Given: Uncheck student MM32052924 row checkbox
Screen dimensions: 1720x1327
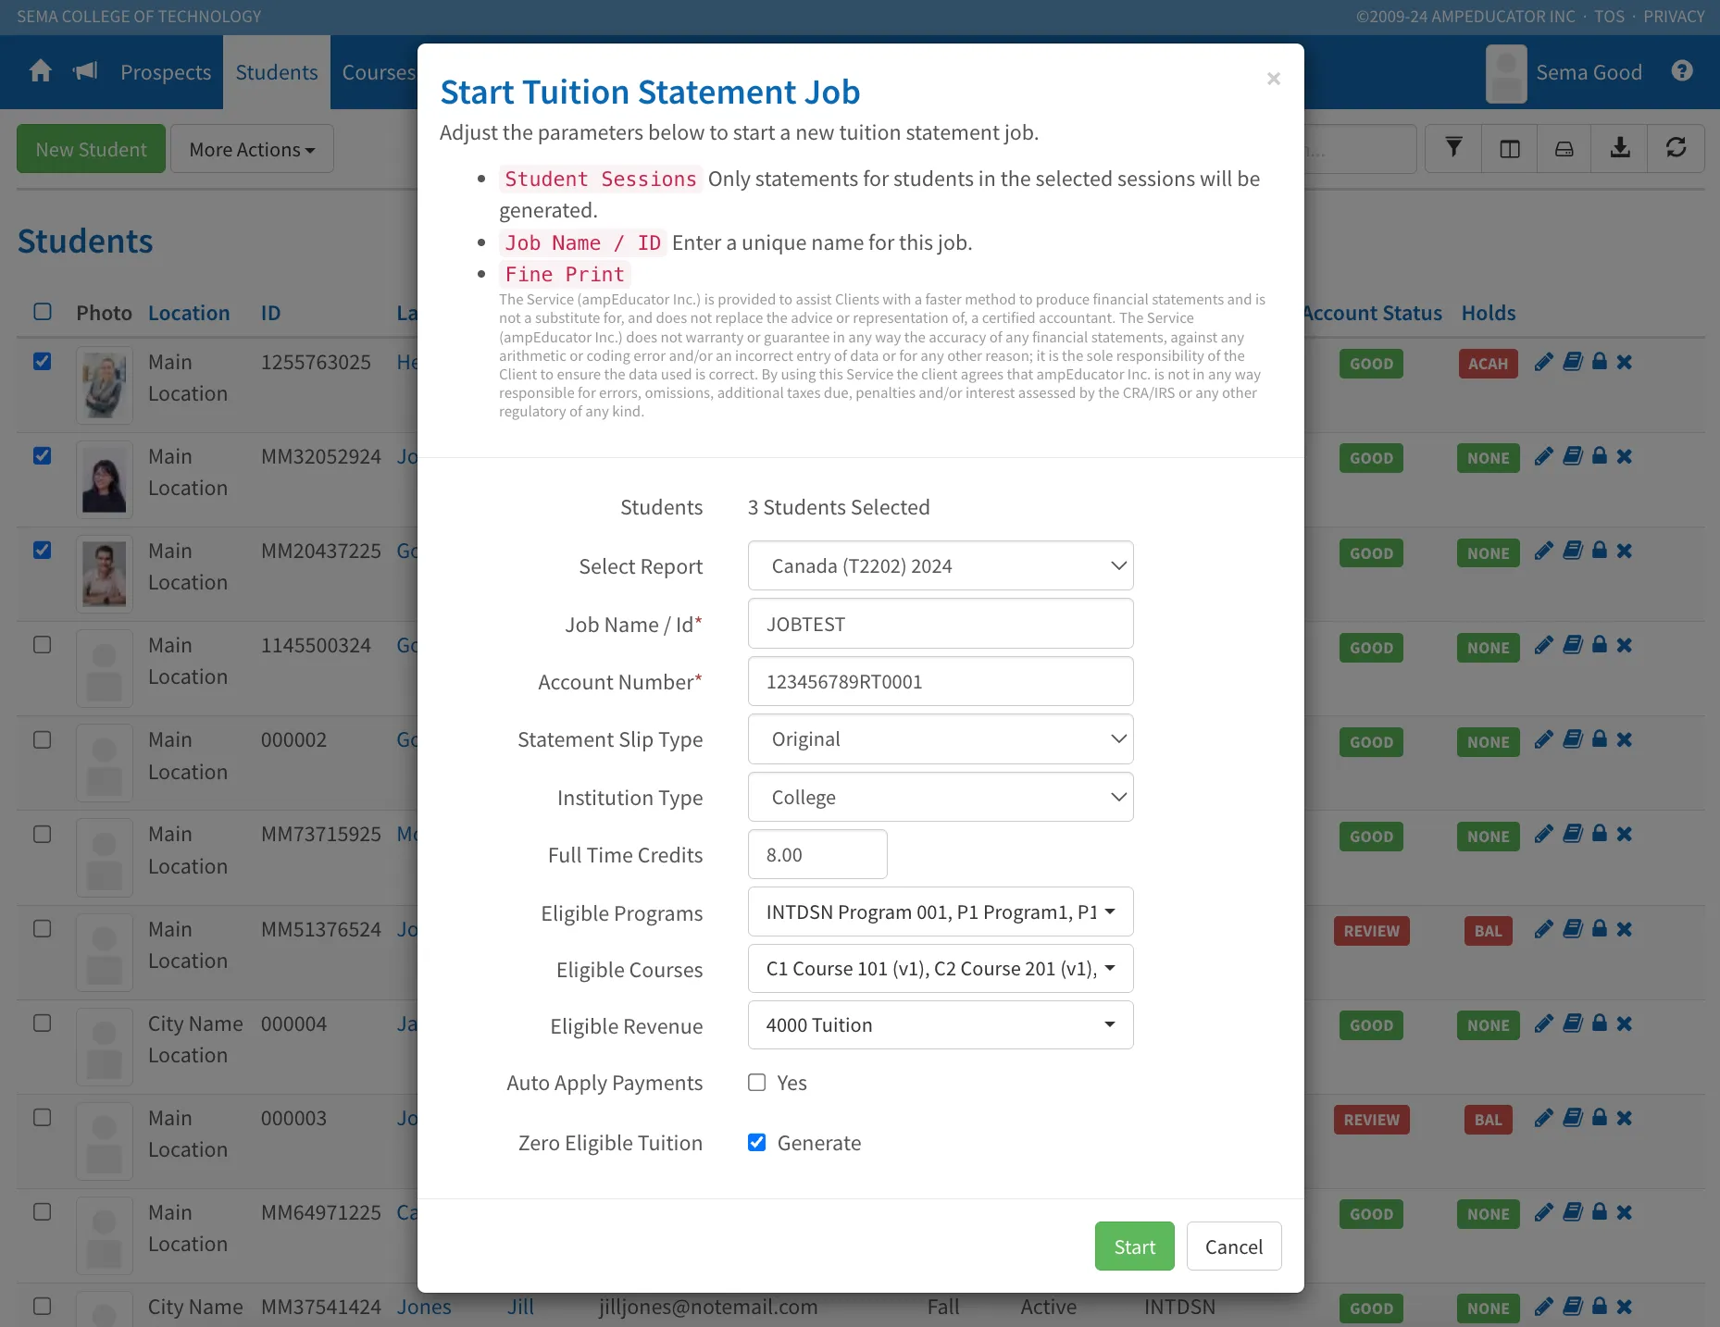Looking at the screenshot, I should point(43,456).
